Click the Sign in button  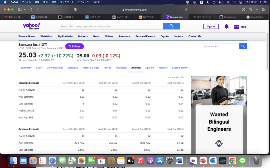211,26
